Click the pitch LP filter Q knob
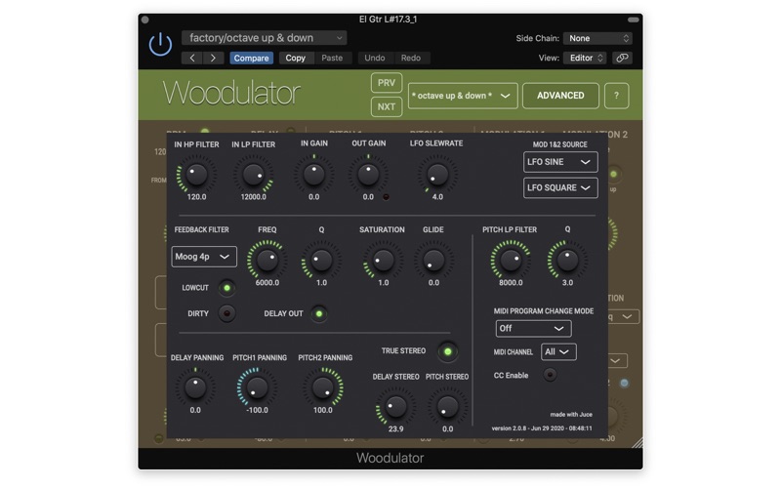The image size is (781, 488). pyautogui.click(x=567, y=260)
